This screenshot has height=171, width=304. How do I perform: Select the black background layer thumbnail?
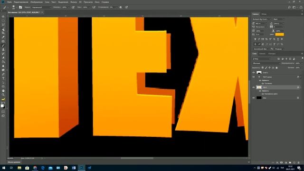tap(259, 98)
